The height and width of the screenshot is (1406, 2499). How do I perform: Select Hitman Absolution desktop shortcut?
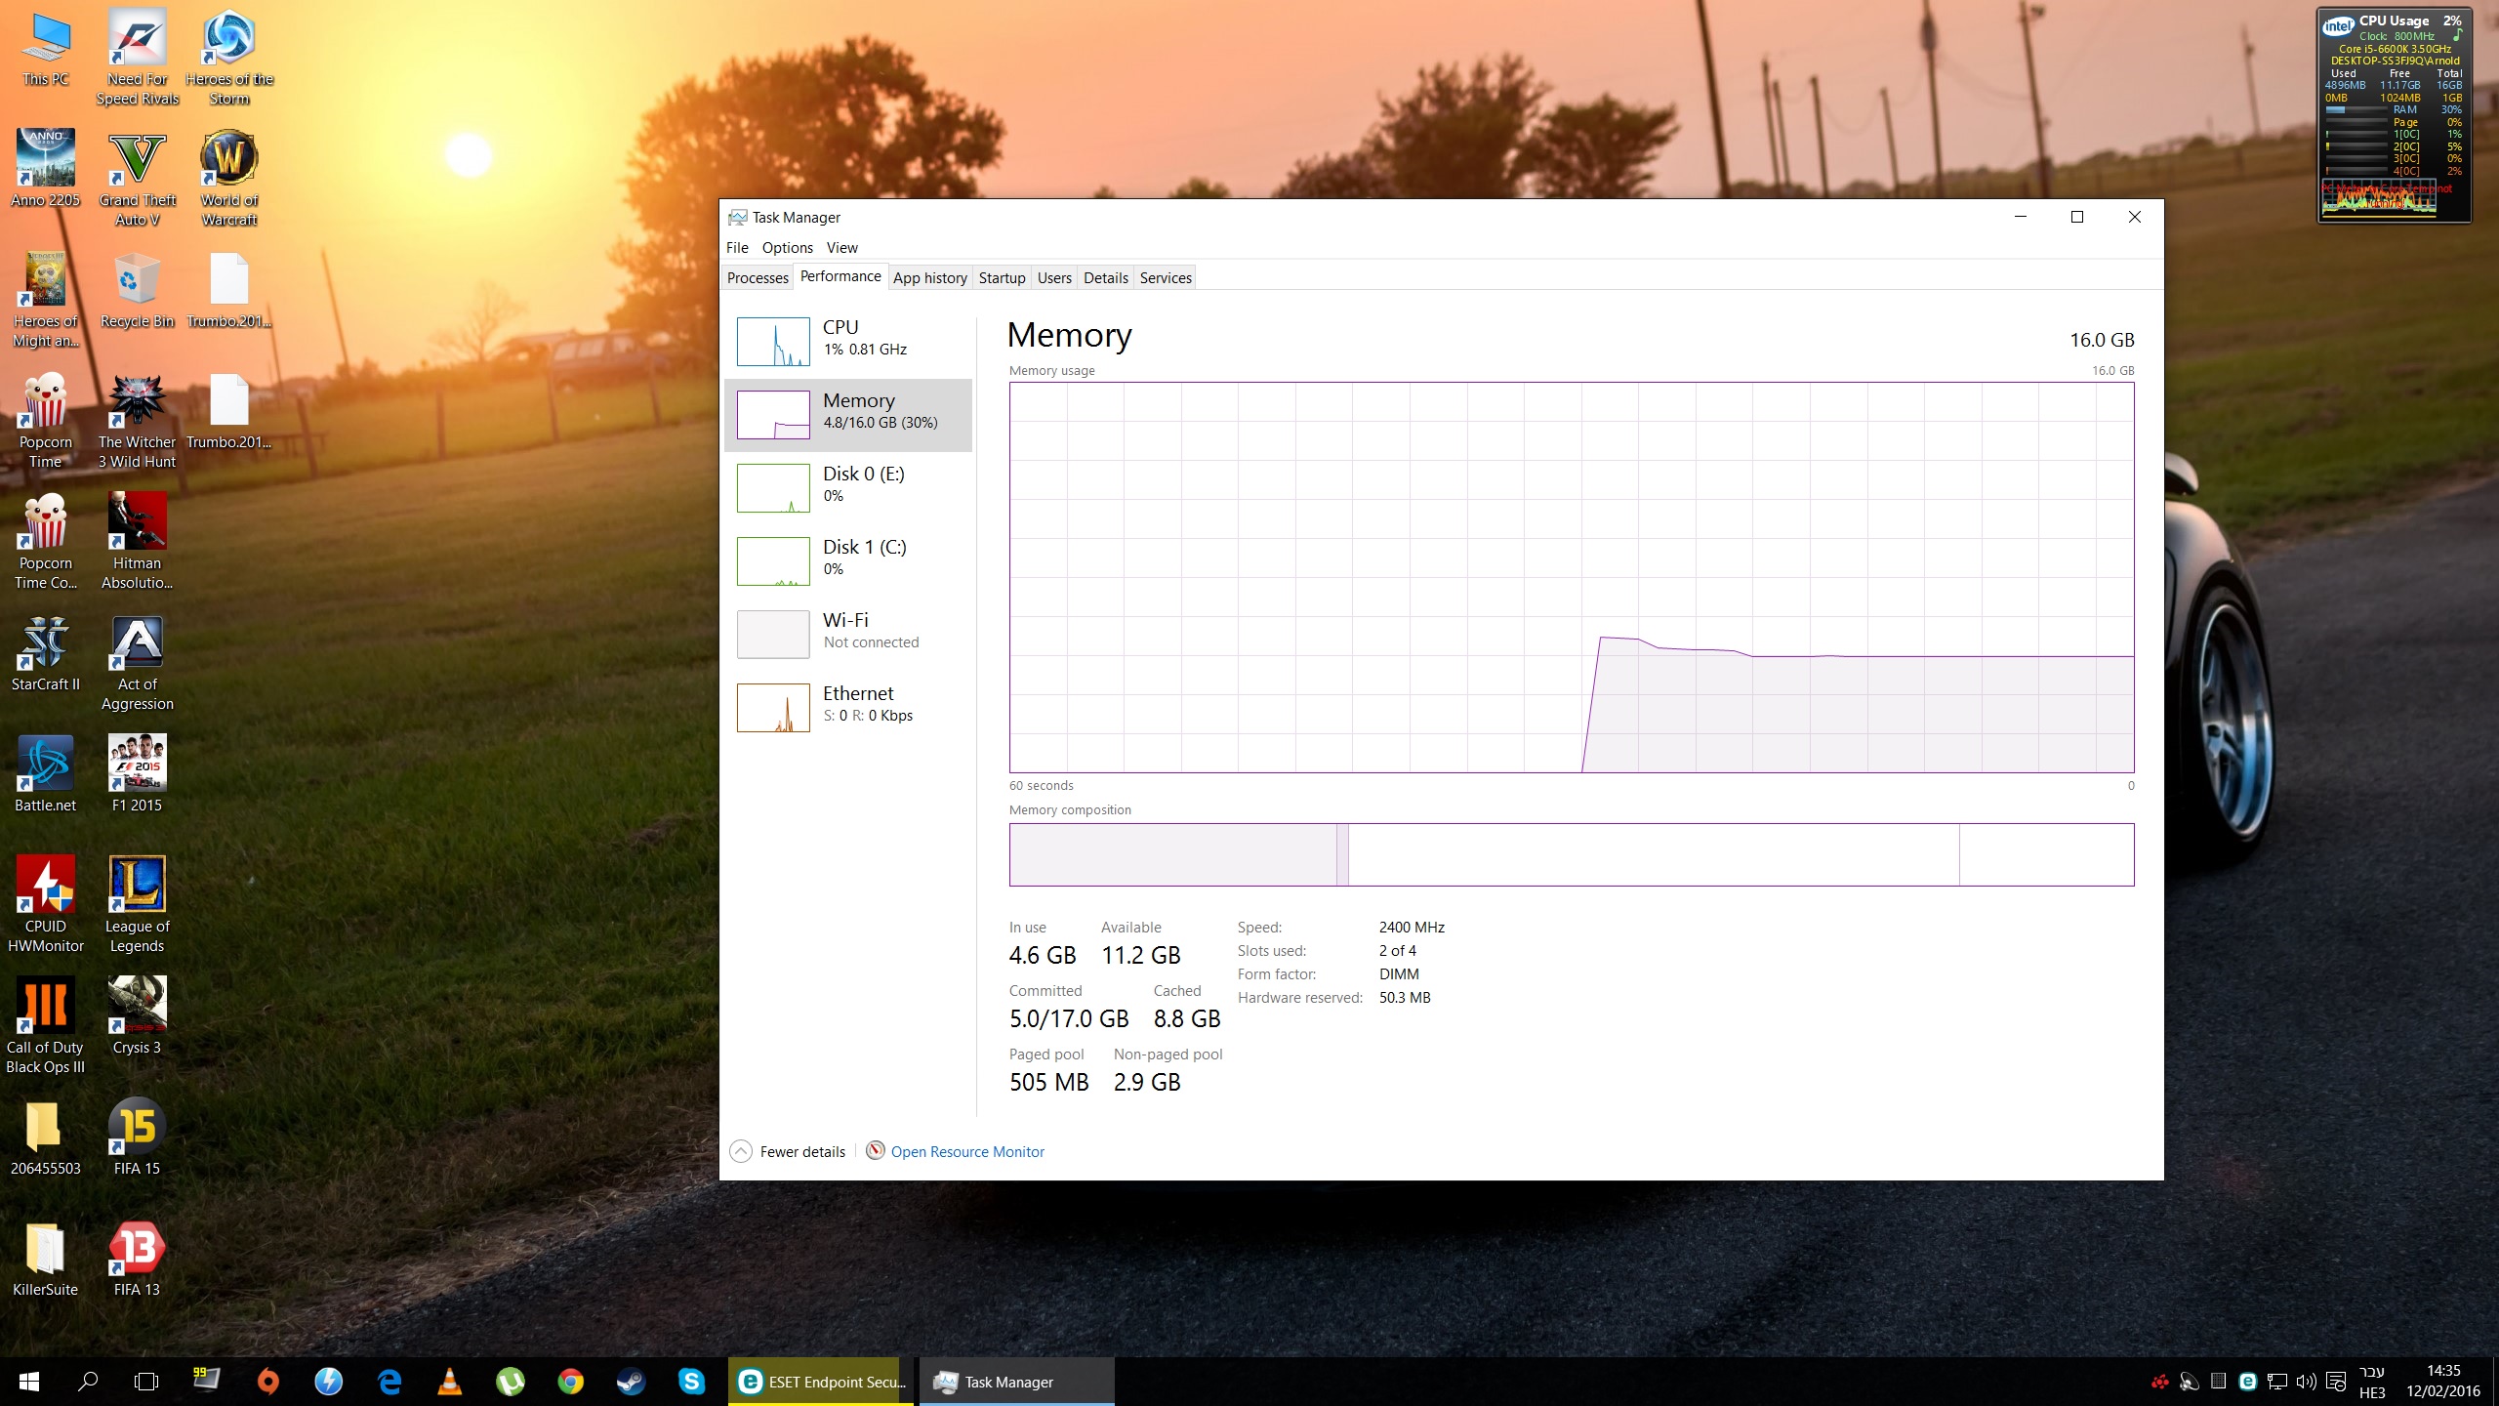pyautogui.click(x=137, y=544)
